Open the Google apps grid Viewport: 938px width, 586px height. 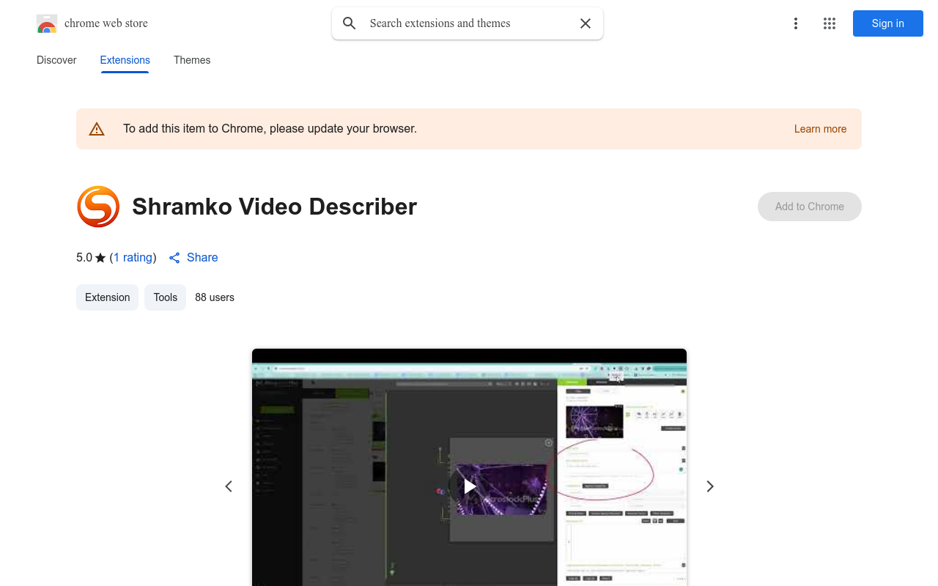(x=830, y=23)
